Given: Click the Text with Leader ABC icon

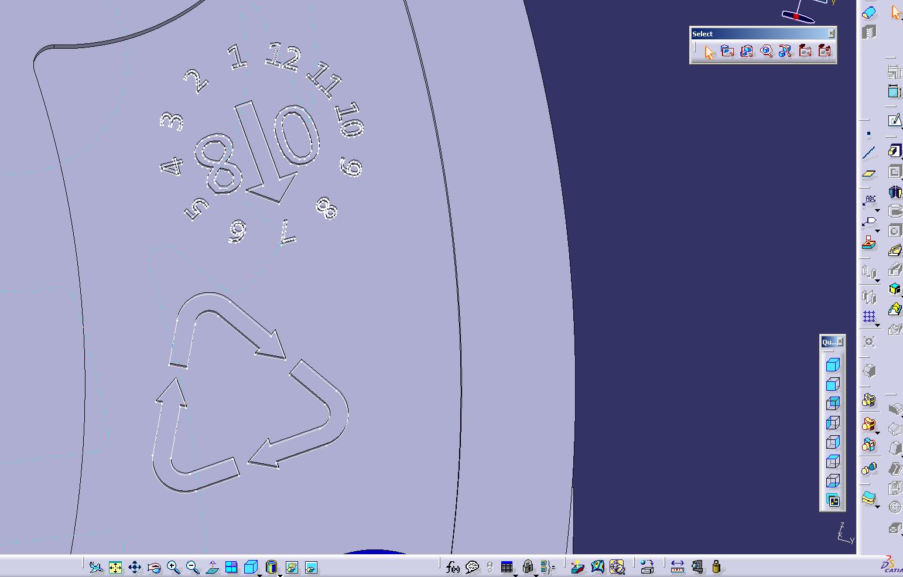Looking at the screenshot, I should pyautogui.click(x=870, y=201).
